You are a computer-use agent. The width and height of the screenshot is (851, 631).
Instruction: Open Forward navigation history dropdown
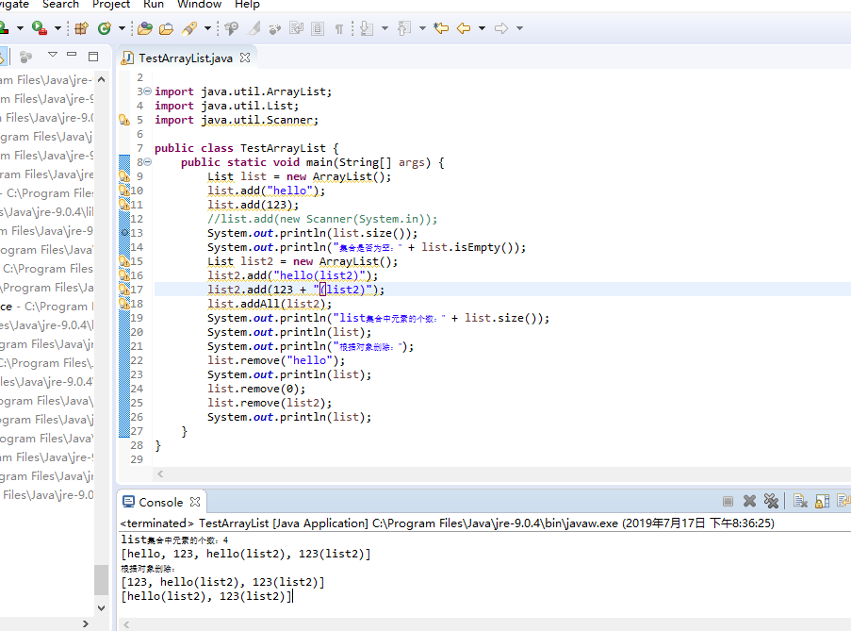coord(519,28)
